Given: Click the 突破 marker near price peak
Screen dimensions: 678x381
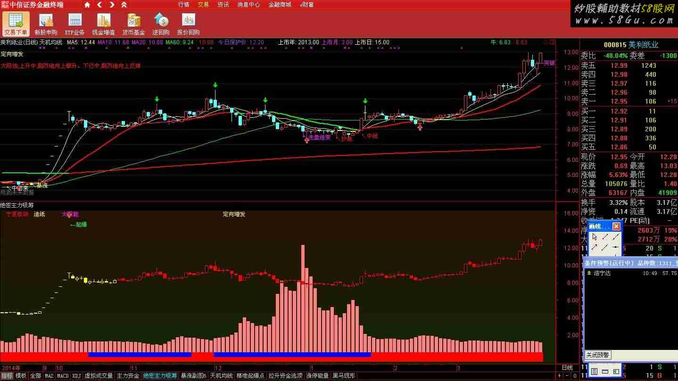Looking at the screenshot, I should pos(549,63).
